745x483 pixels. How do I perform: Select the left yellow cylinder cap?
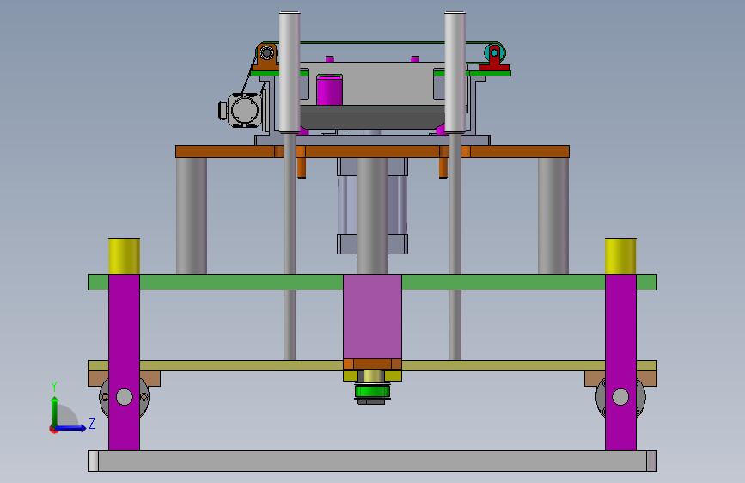pos(124,256)
